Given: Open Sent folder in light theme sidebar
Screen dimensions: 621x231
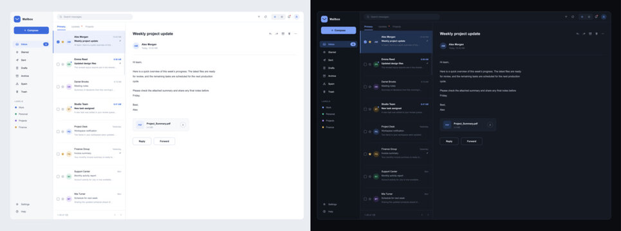Looking at the screenshot, I should click(x=32, y=60).
